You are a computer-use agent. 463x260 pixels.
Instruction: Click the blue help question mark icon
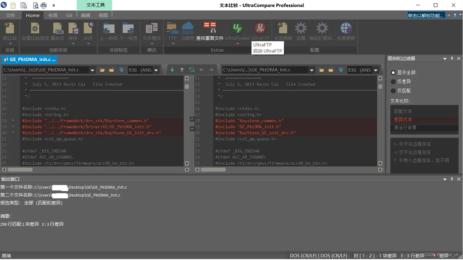click(455, 16)
